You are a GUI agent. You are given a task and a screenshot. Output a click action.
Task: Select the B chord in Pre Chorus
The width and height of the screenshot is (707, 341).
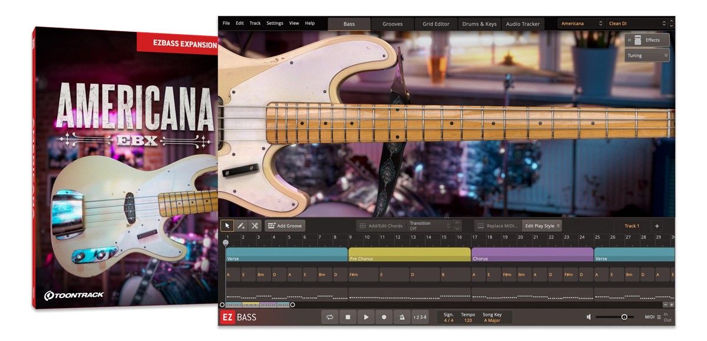pyautogui.click(x=456, y=274)
